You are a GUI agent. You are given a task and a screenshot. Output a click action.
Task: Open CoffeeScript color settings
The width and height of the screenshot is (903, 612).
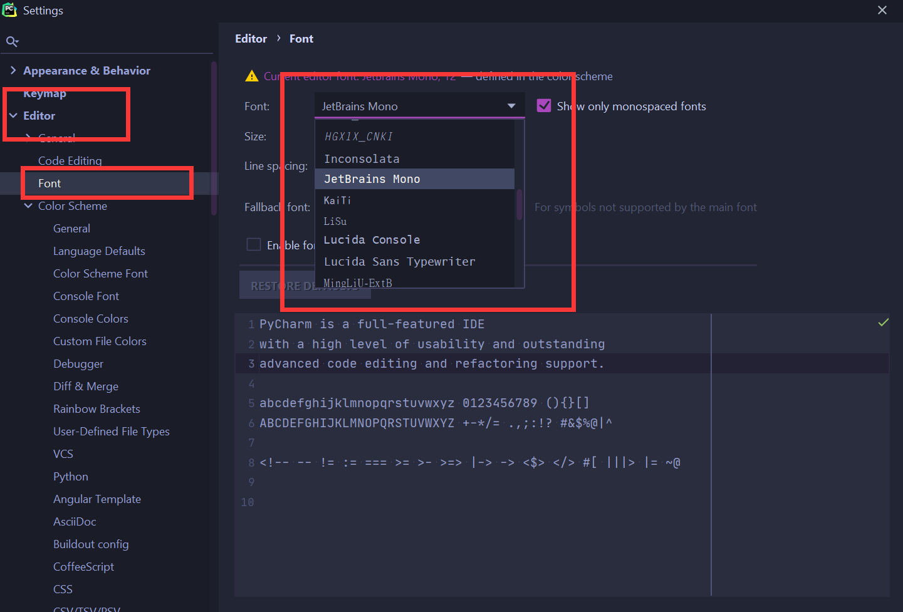(x=83, y=567)
